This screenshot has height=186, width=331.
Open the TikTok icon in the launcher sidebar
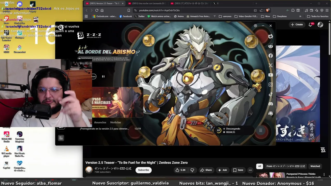pos(270,94)
